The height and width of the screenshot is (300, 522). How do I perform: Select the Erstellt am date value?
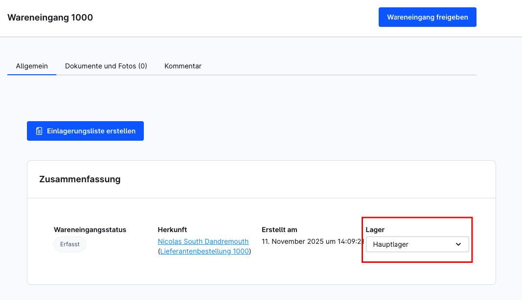pos(312,241)
